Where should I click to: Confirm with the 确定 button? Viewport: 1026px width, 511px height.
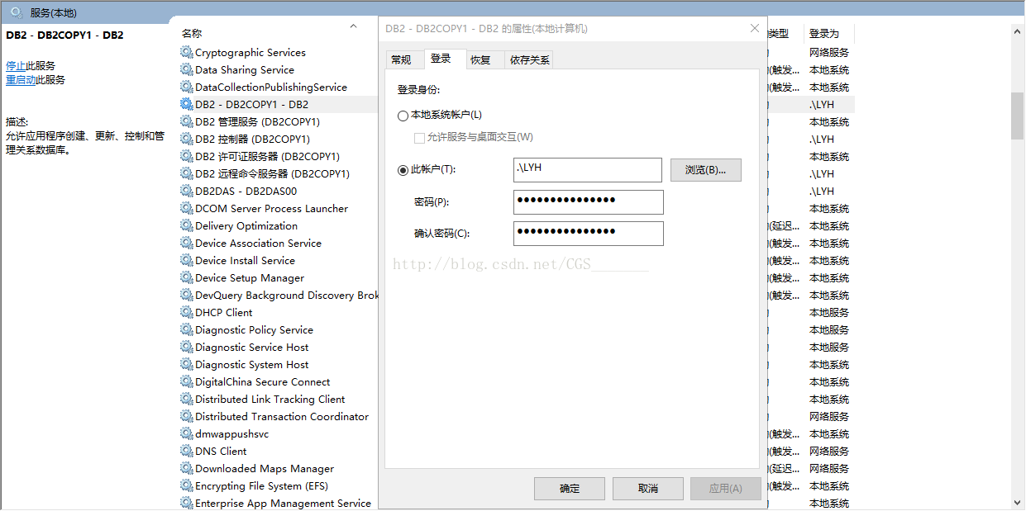[570, 488]
